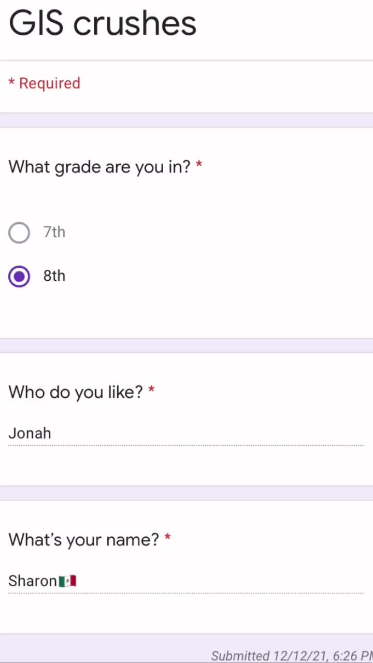Click the 'What's your name?' question text

point(84,540)
